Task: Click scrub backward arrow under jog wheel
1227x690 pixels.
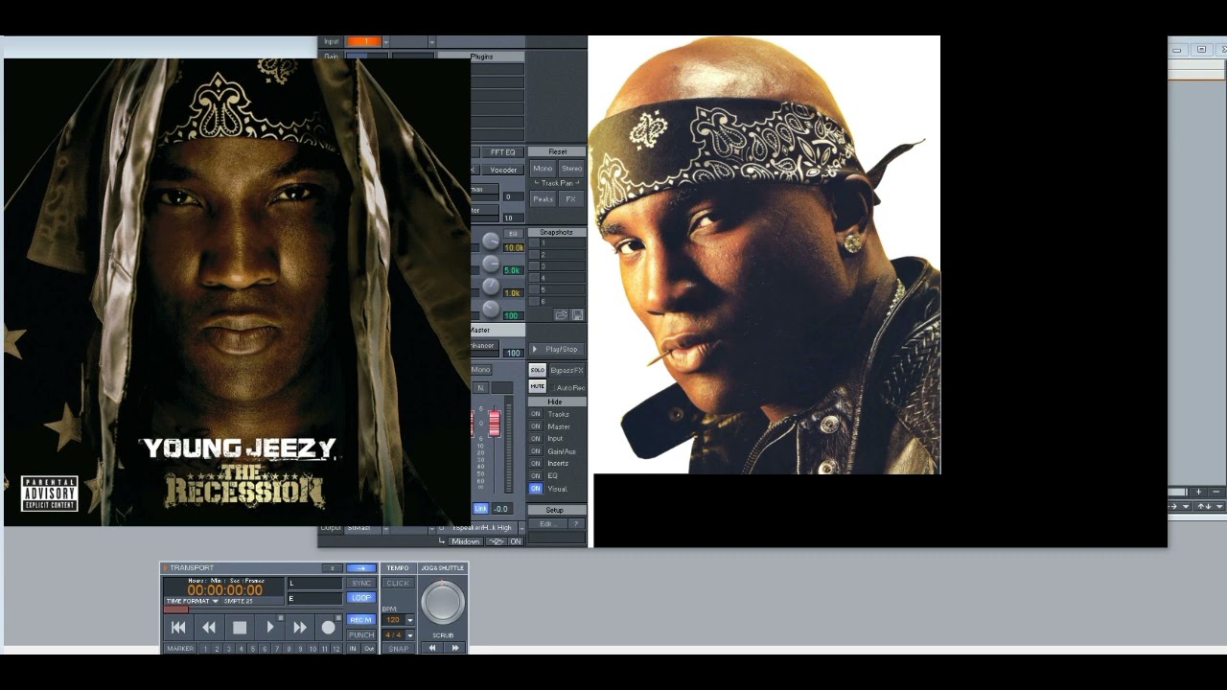Action: pyautogui.click(x=432, y=648)
